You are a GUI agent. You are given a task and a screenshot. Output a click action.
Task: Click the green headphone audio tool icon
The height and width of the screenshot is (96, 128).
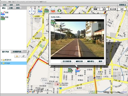pos(59,11)
